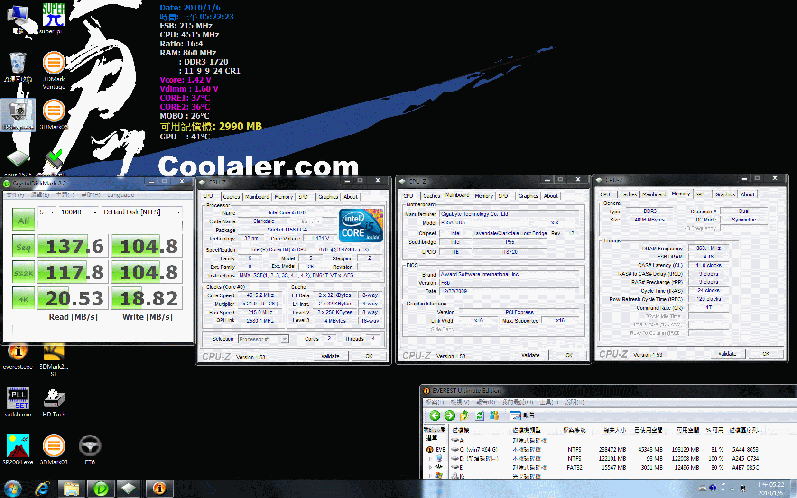Switch to EVEREST from the taskbar
Screen dimensions: 797x498
159,489
